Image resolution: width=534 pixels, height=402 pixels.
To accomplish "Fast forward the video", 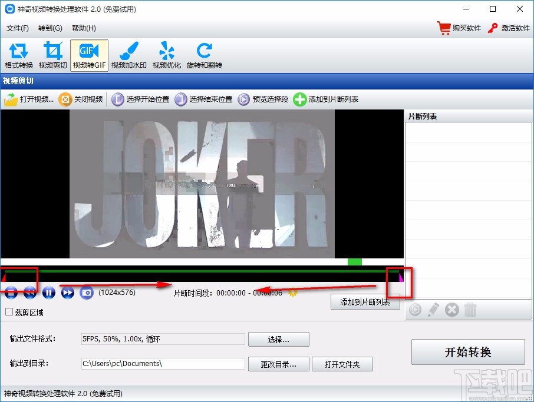I will 67,293.
